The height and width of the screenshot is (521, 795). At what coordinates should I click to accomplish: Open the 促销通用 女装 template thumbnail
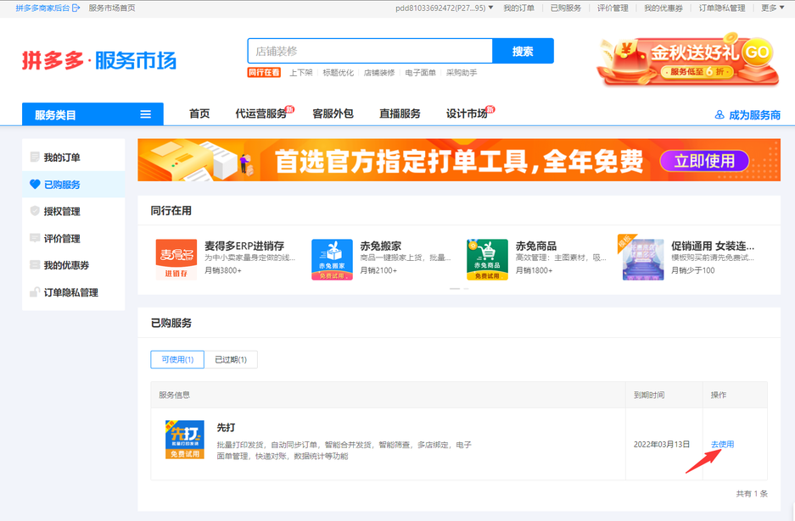642,259
